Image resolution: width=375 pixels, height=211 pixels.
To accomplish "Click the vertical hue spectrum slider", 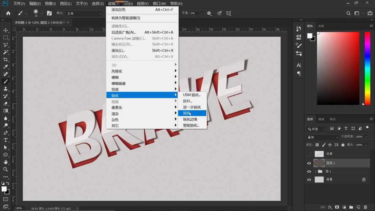I will tap(367, 68).
